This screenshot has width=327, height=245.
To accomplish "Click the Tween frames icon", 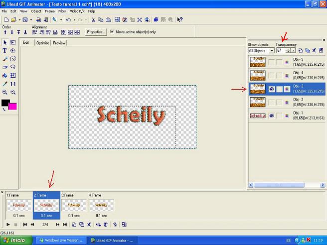I will click(x=98, y=225).
